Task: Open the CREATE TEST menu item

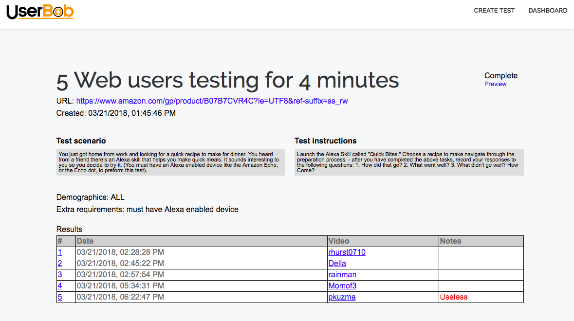Action: pyautogui.click(x=494, y=10)
